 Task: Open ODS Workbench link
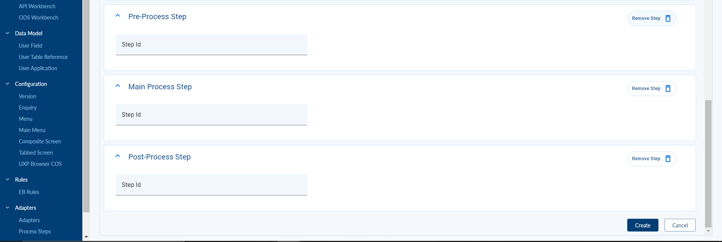[38, 18]
